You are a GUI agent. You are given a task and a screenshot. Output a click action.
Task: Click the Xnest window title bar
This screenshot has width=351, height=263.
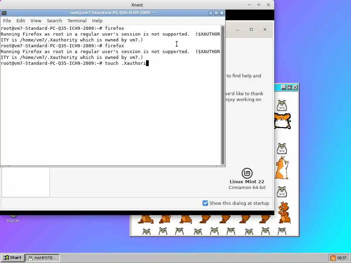[137, 5]
